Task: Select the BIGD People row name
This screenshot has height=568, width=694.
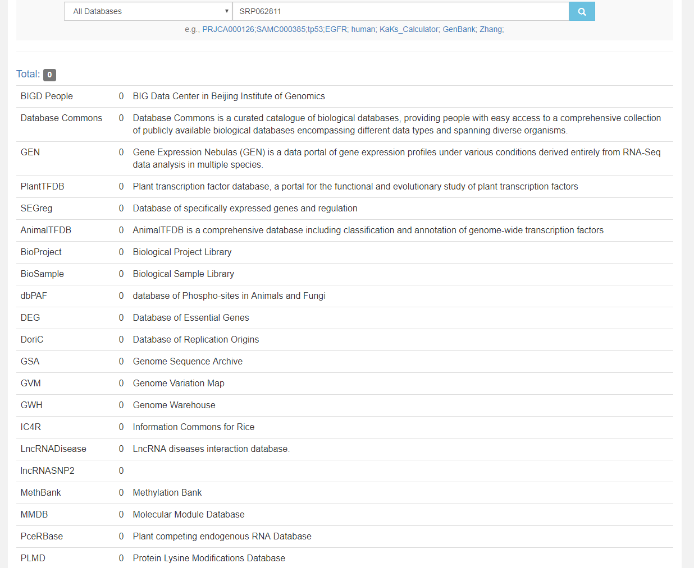Action: [x=47, y=96]
